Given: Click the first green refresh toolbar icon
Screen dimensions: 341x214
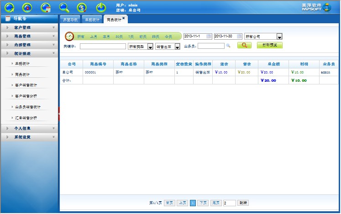Looking at the screenshot, I should pos(10,7).
